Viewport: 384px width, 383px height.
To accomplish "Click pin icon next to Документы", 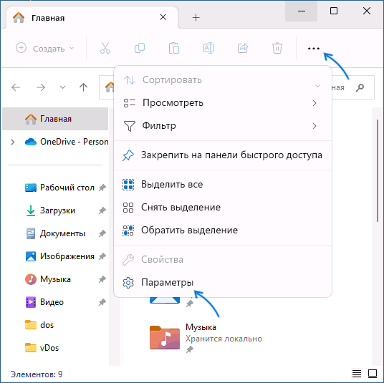I will (102, 233).
